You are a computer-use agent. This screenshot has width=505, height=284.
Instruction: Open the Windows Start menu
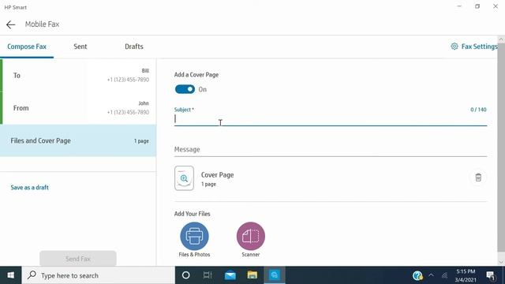[x=10, y=275]
